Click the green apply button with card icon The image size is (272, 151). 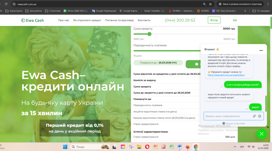tap(193, 64)
